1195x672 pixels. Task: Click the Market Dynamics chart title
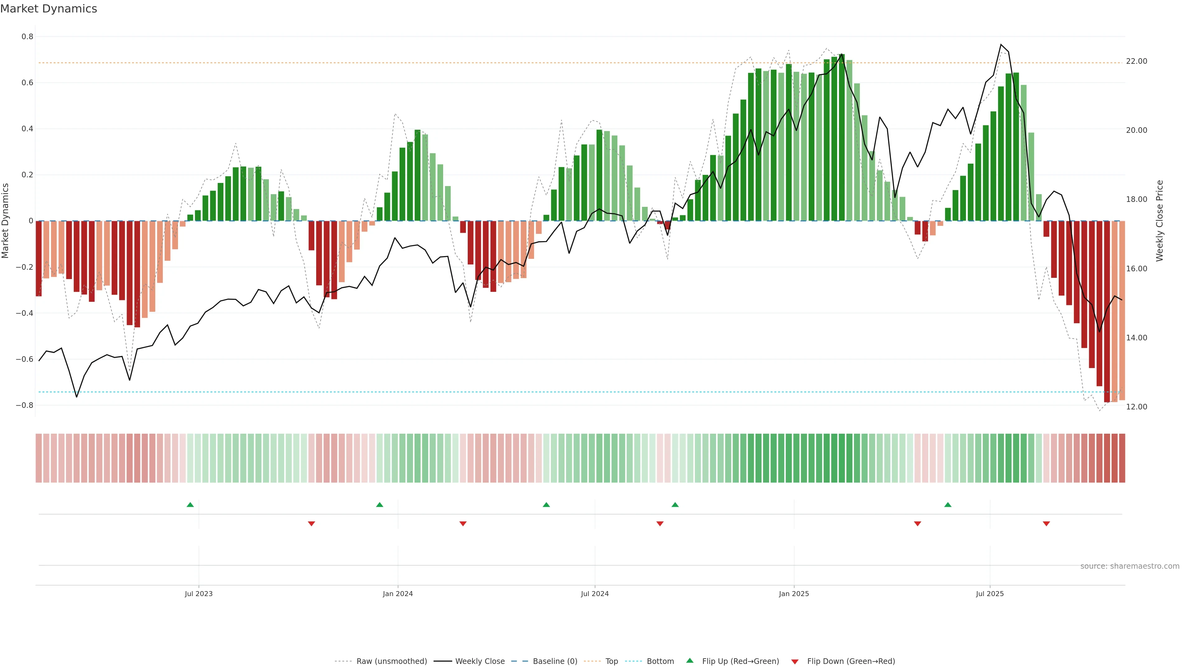pyautogui.click(x=49, y=9)
